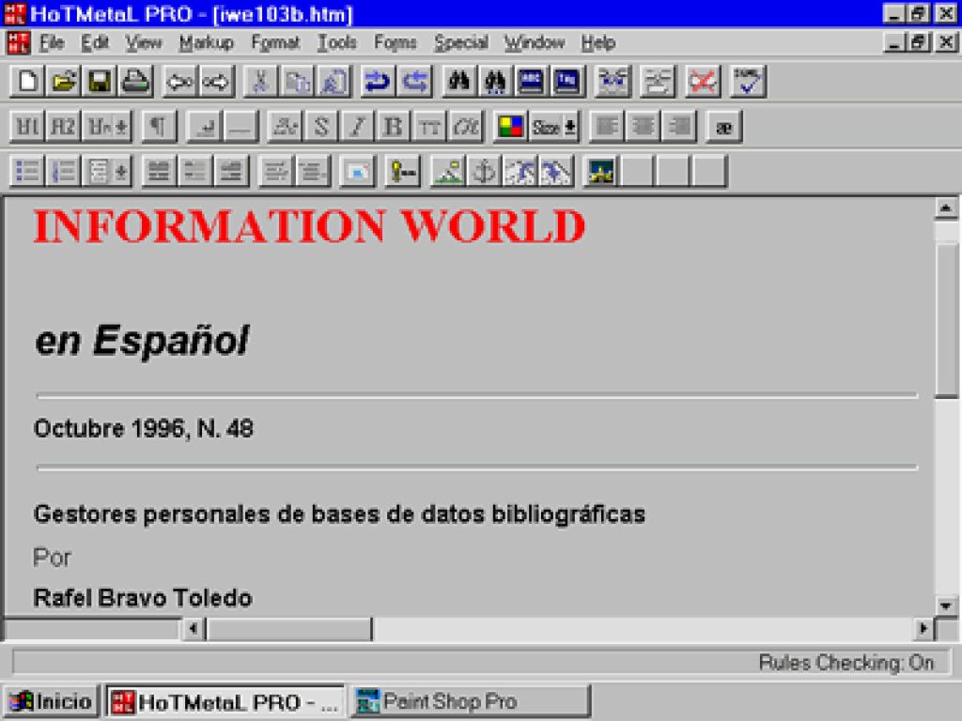The height and width of the screenshot is (721, 962).
Task: Open the Tools menu
Action: point(337,43)
